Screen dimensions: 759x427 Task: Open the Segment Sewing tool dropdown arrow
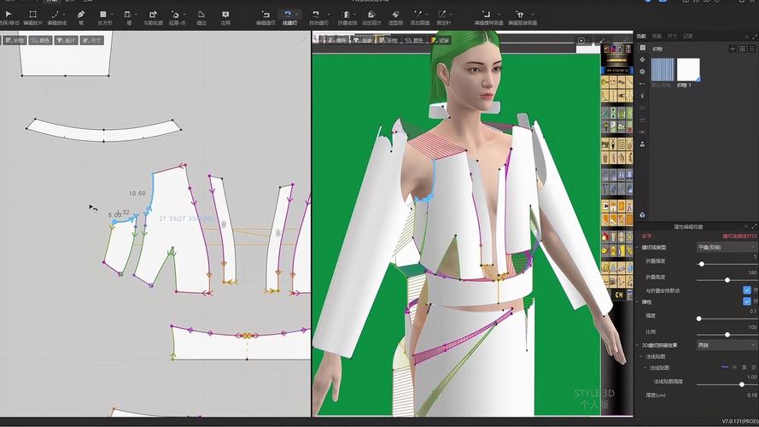click(297, 15)
